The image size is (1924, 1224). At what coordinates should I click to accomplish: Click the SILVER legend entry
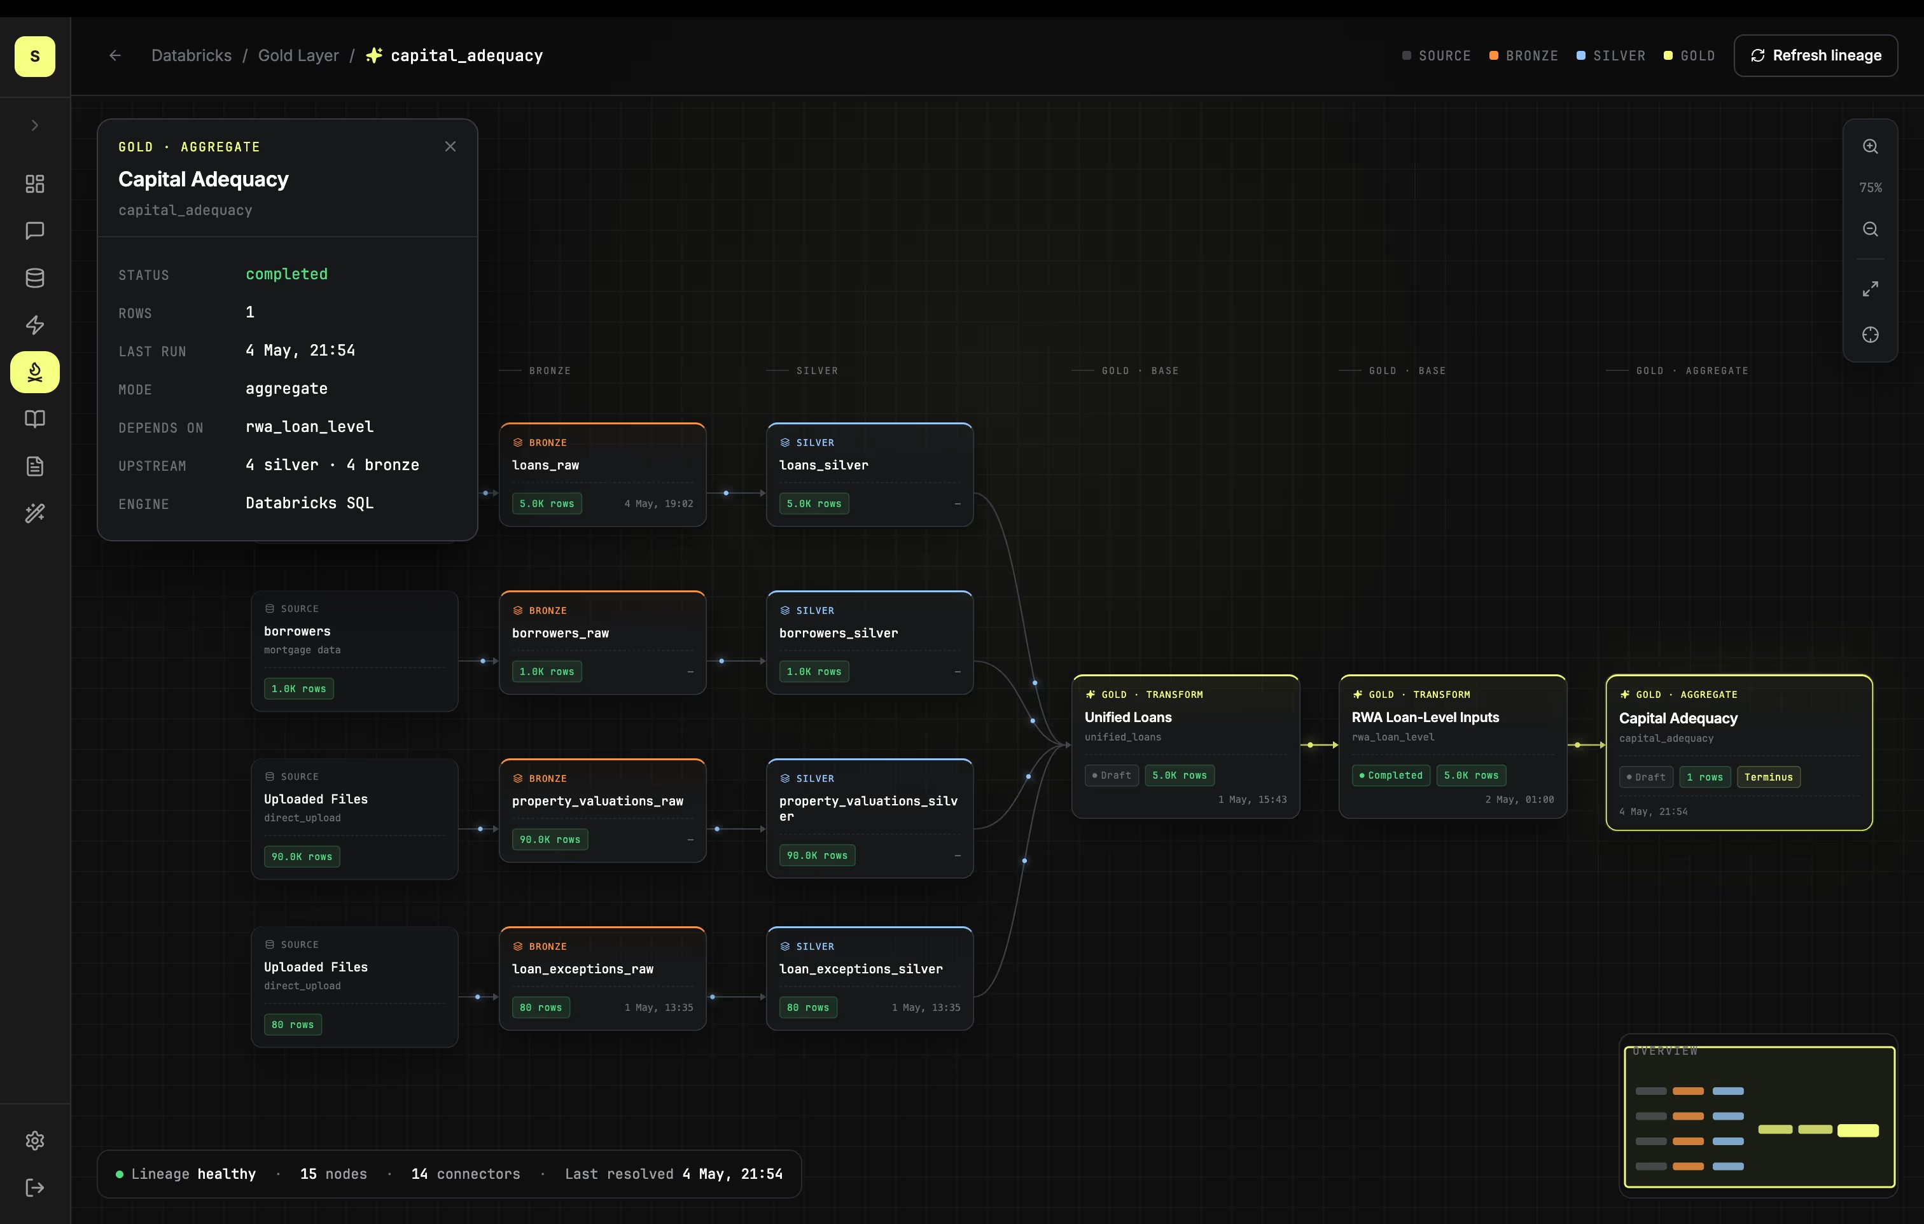pyautogui.click(x=1611, y=55)
